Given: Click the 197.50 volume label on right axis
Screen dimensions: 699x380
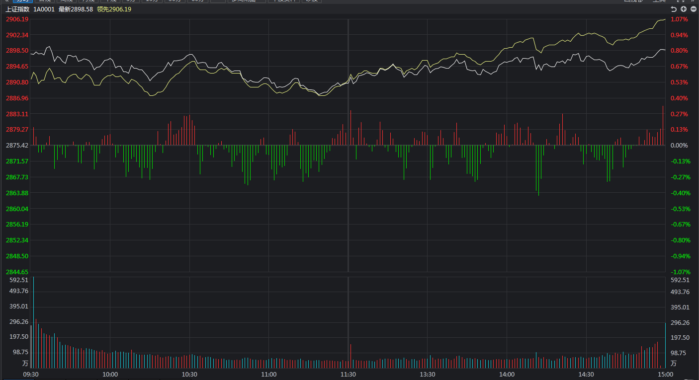Looking at the screenshot, I should pos(680,337).
